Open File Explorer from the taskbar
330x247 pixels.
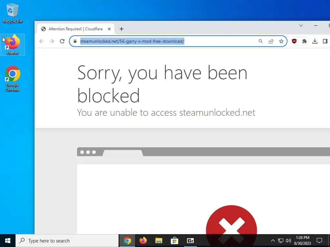(159, 241)
